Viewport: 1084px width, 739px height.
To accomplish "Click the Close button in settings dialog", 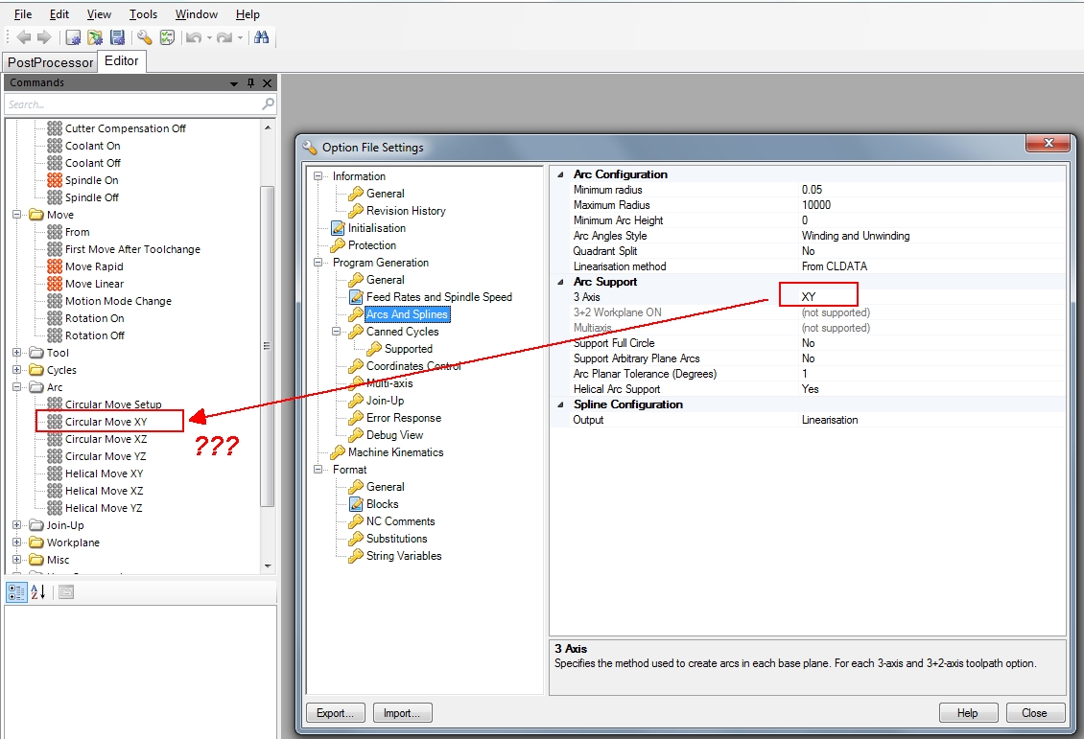I will (1034, 713).
